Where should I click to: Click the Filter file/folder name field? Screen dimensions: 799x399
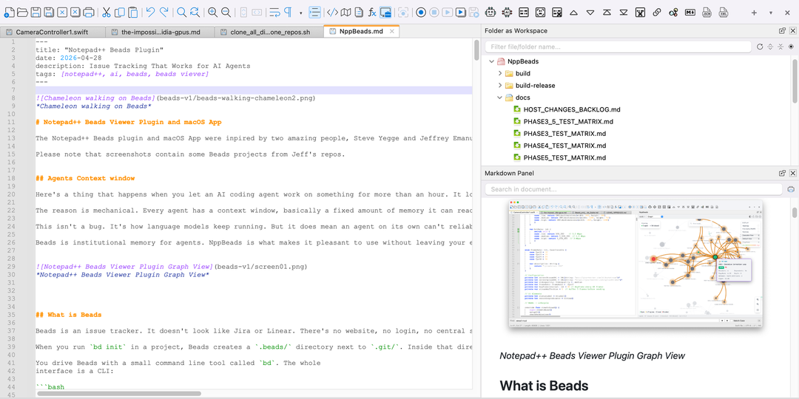point(618,47)
